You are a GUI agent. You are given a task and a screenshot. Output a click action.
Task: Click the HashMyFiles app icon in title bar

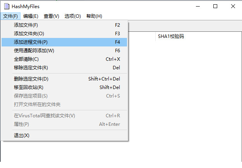(7, 6)
